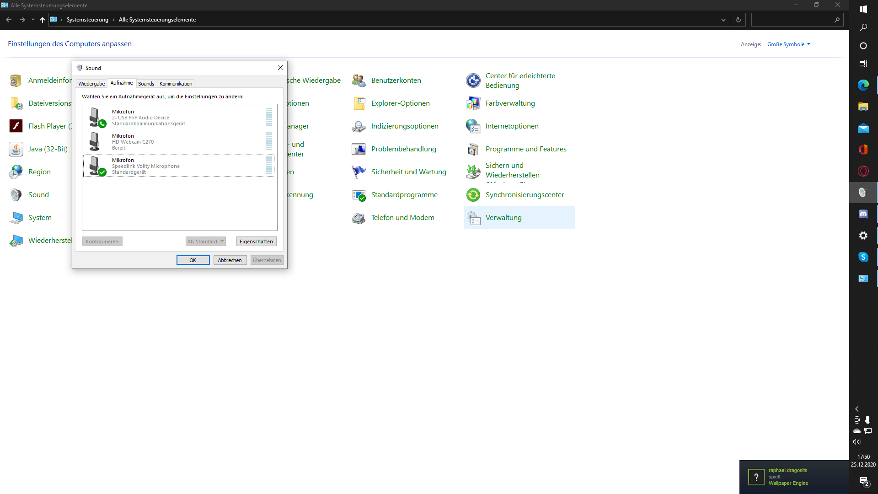
Task: Open the Als Standard dropdown arrow
Action: (x=223, y=242)
